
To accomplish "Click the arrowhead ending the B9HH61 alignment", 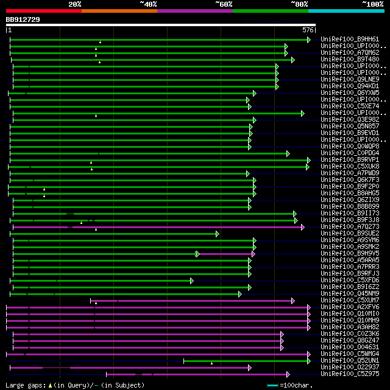I will 309,40.
